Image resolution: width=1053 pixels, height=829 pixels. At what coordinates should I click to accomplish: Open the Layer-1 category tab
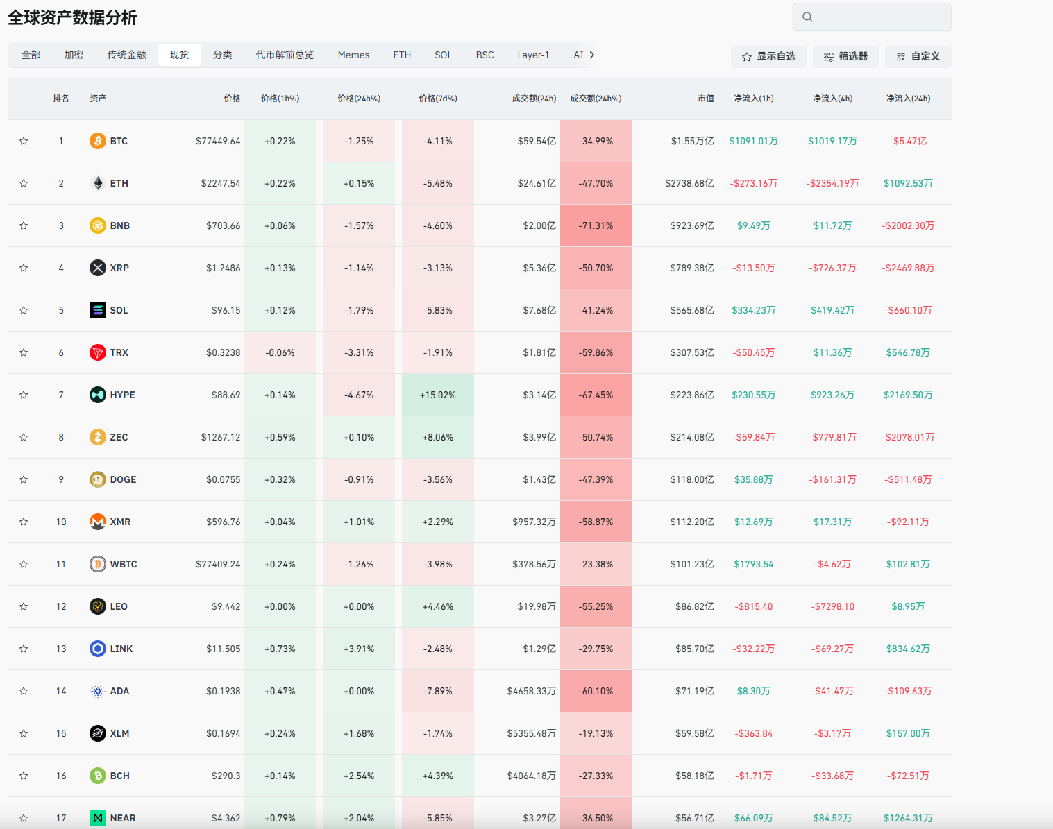pyautogui.click(x=533, y=55)
